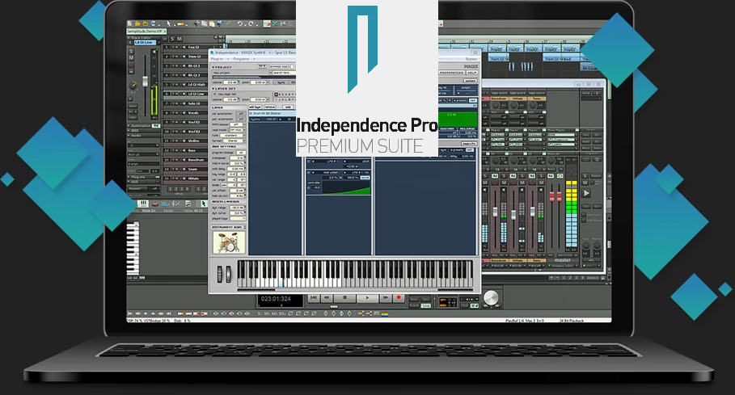Toggle the Loop button in transport panel
Viewport: 735px width, 395px height.
tap(425, 305)
